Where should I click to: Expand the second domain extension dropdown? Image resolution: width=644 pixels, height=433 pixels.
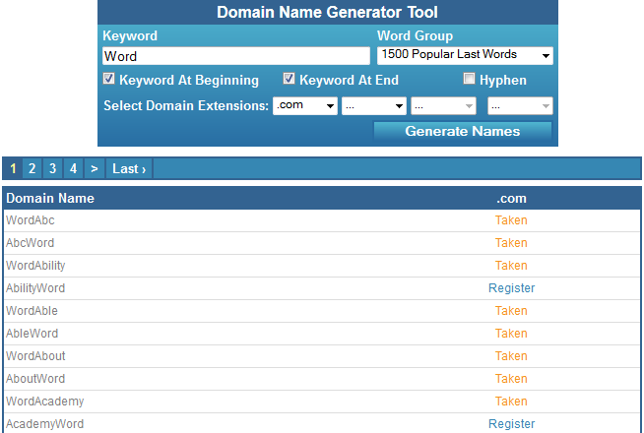tap(374, 106)
